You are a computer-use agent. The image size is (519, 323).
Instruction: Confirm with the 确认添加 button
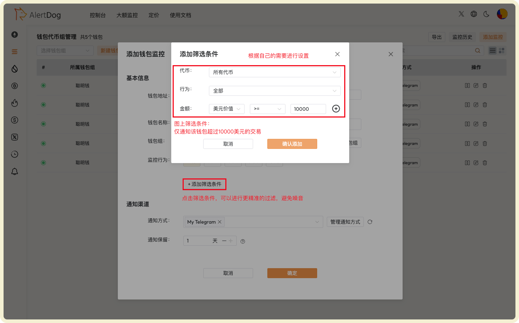[292, 144]
